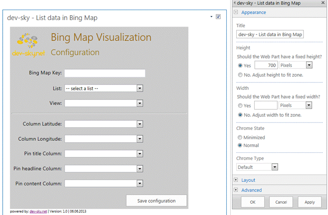Click the 'Chrome Type' label
This screenshot has height=215, width=328.
coord(250,158)
